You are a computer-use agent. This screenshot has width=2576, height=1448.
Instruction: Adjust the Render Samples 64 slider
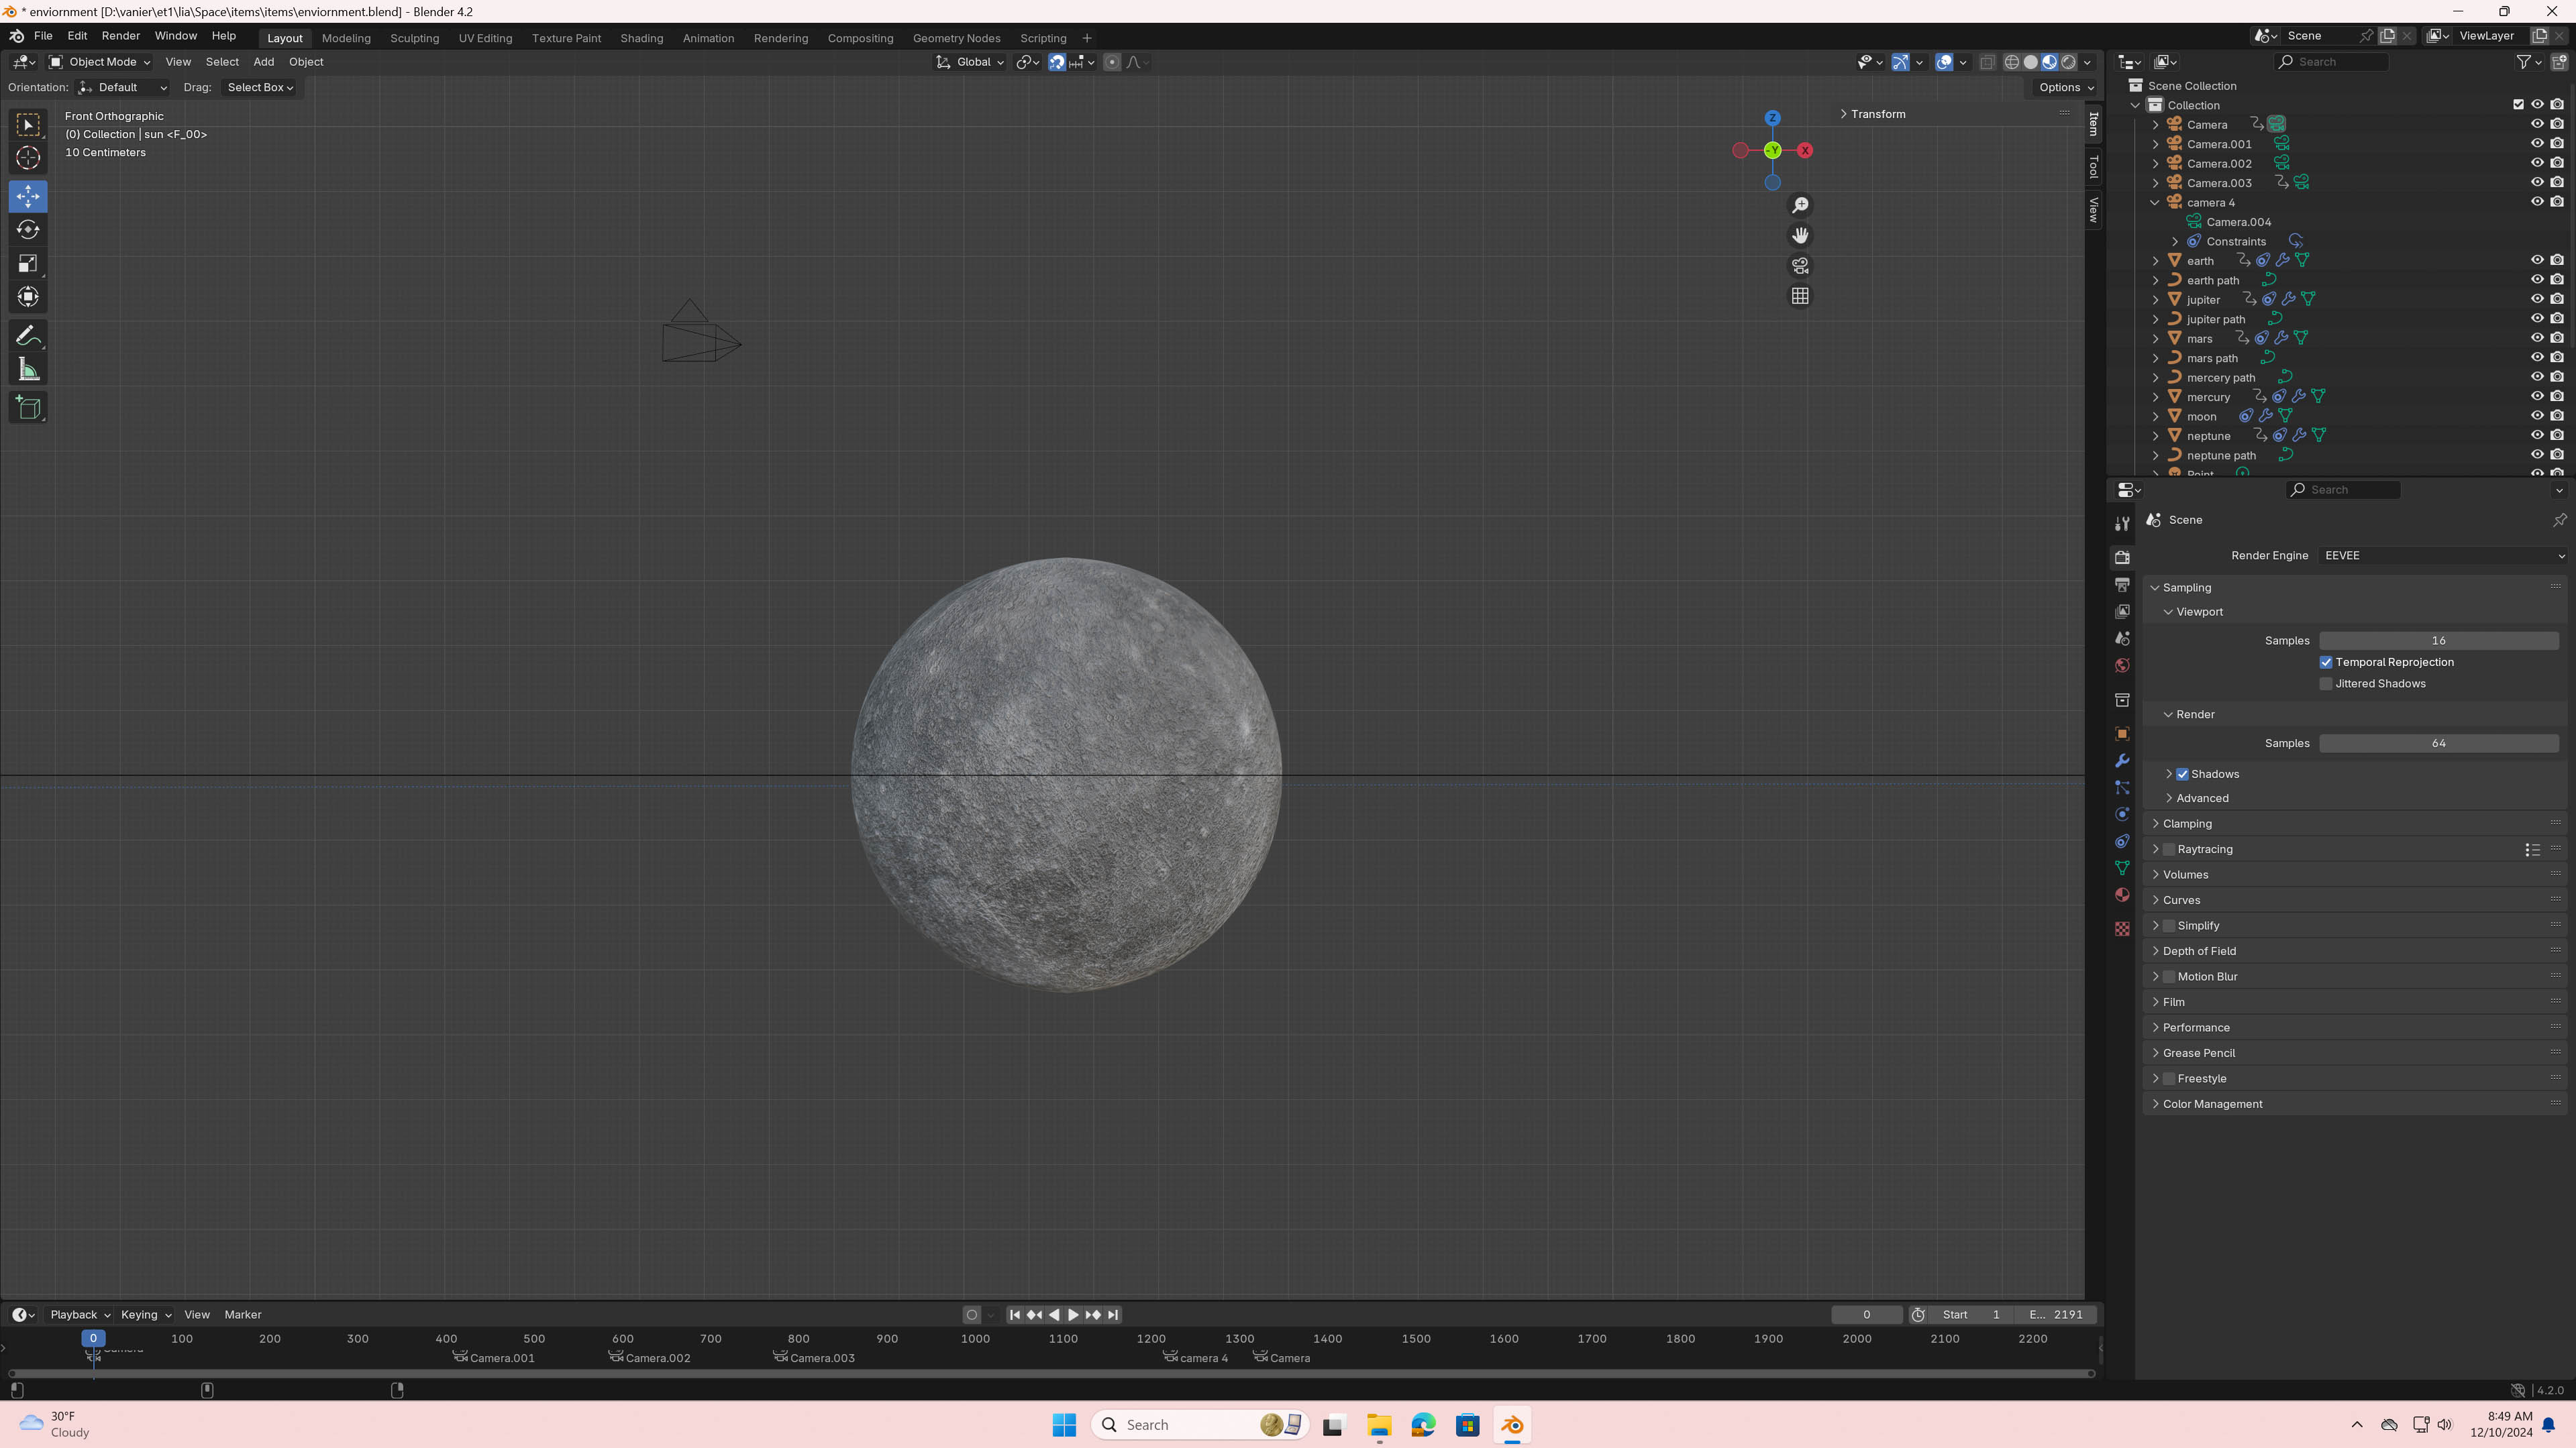(x=2438, y=744)
